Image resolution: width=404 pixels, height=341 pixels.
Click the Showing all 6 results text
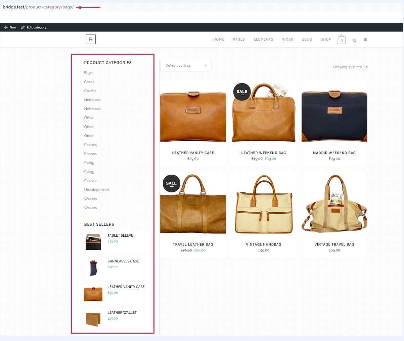pos(350,67)
